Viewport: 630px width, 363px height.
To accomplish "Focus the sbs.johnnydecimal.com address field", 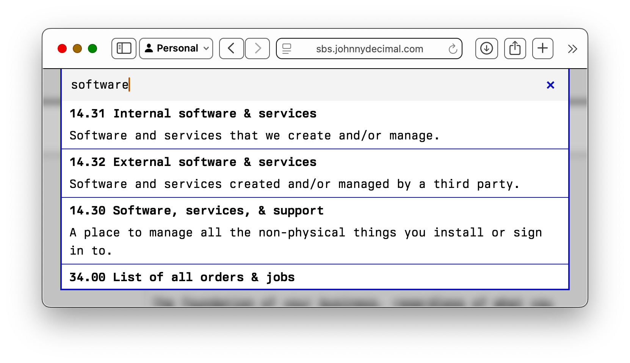I will click(370, 49).
